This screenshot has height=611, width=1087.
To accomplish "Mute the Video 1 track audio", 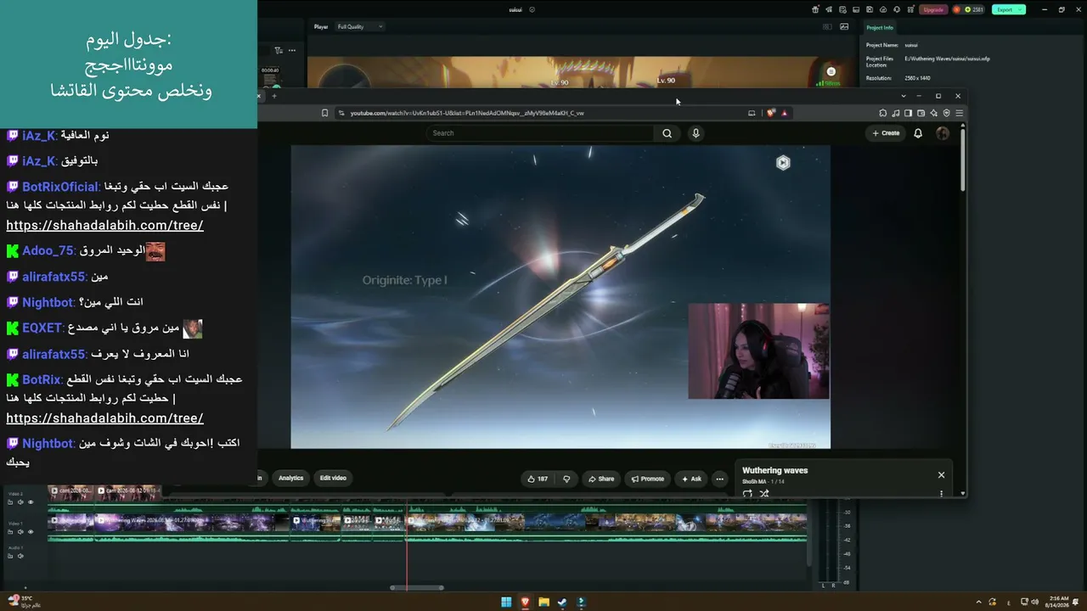I will [x=20, y=532].
